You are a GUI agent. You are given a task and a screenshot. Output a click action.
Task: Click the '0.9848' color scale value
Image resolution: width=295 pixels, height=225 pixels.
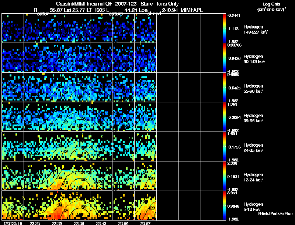(233, 207)
